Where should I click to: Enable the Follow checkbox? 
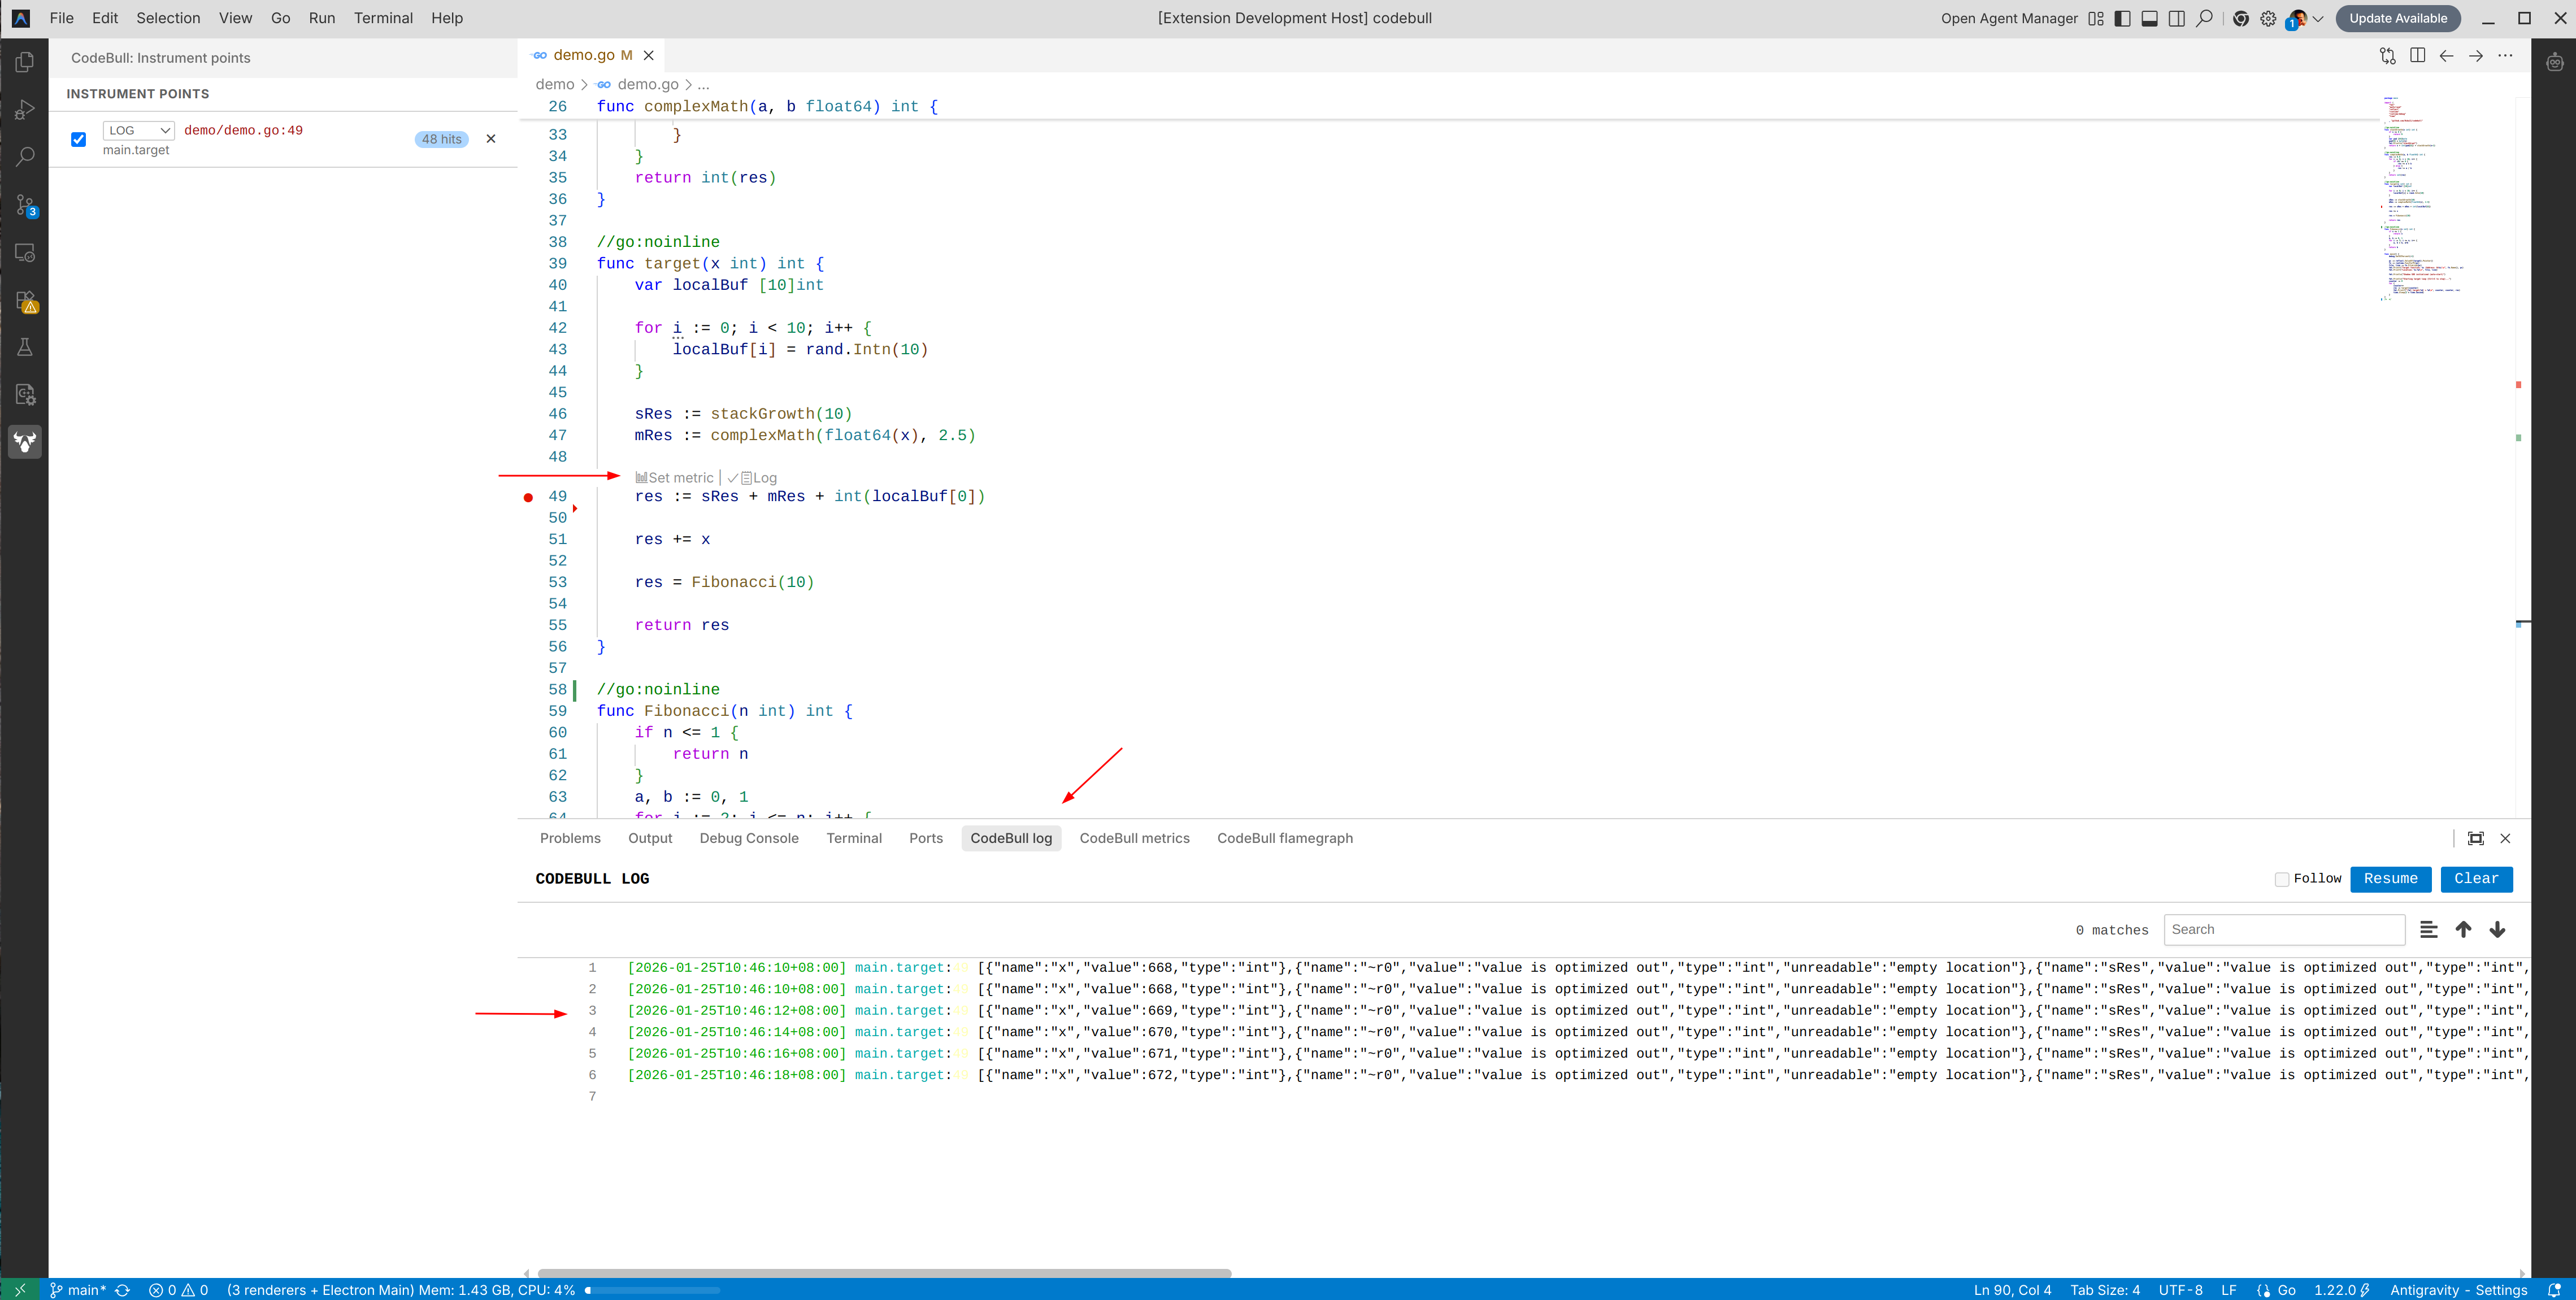pos(2281,879)
